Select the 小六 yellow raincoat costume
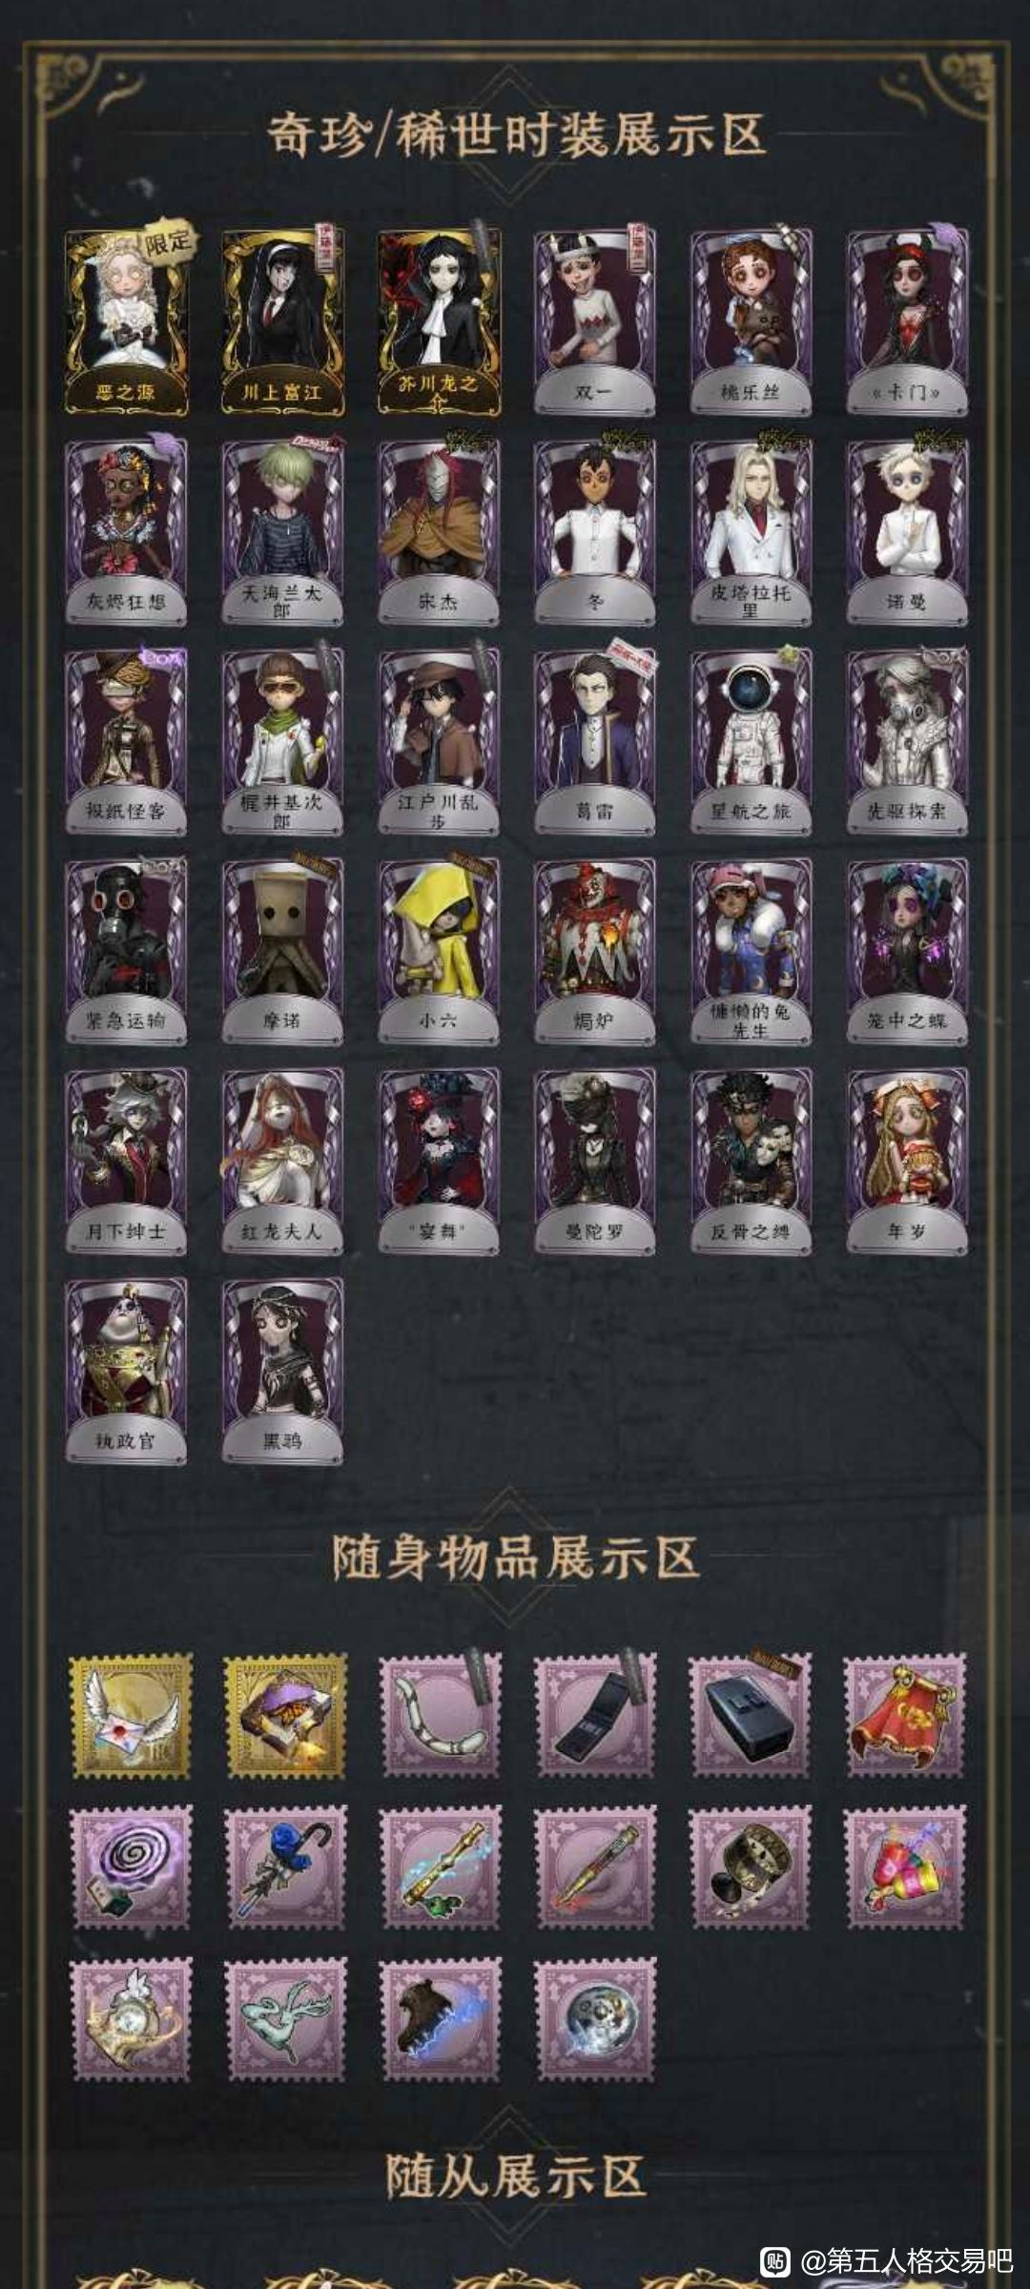Viewport: 1030px width, 2289px height. tap(439, 951)
